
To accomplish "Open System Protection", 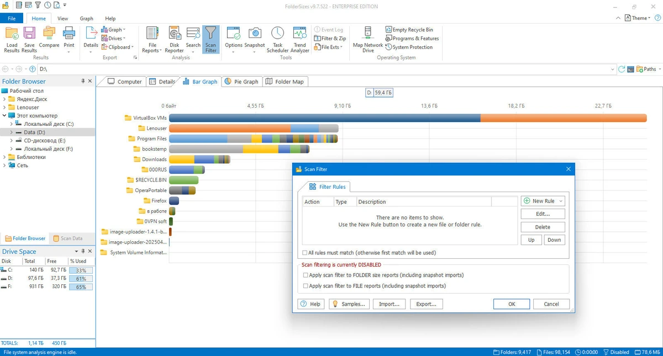I will (409, 47).
